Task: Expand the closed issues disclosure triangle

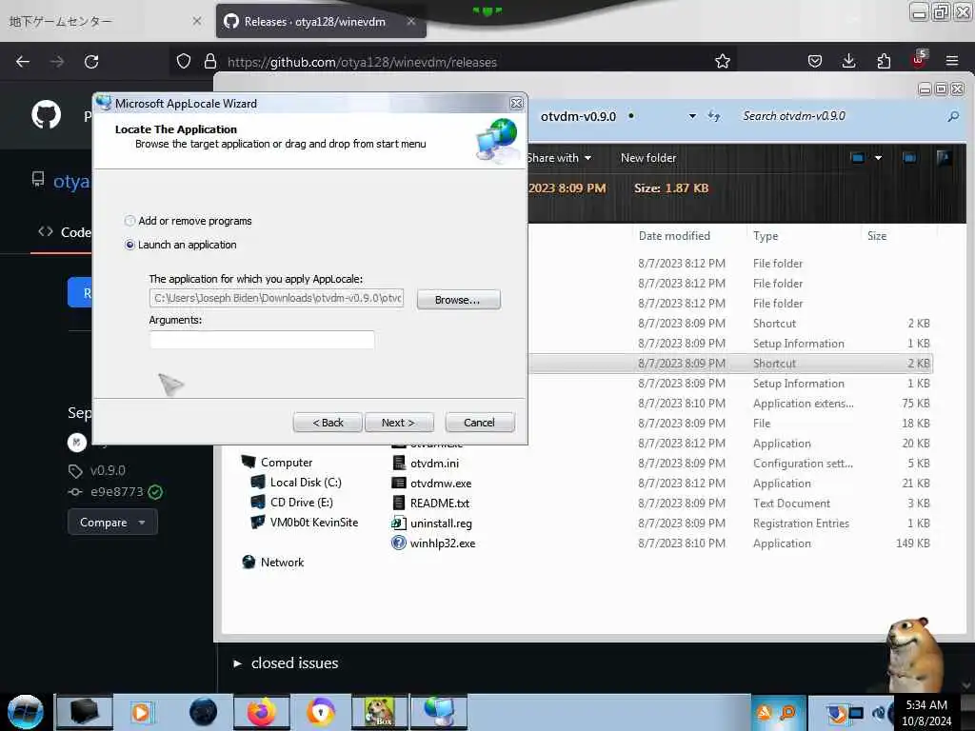Action: (237, 663)
